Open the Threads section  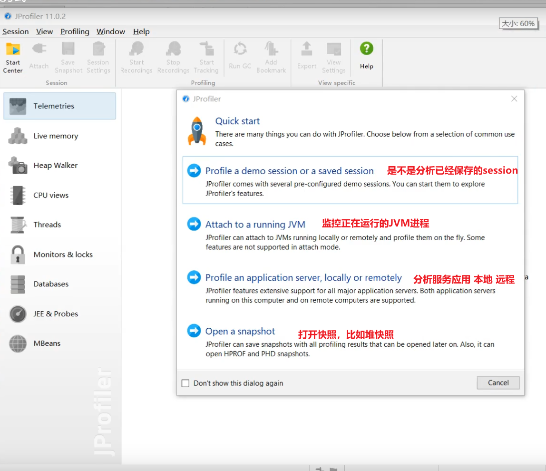[x=59, y=225]
